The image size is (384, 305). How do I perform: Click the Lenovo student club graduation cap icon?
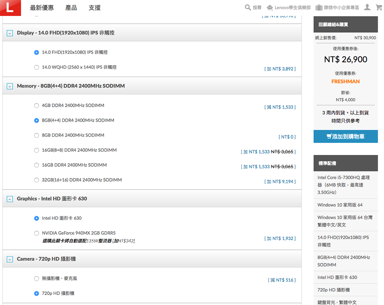point(270,8)
